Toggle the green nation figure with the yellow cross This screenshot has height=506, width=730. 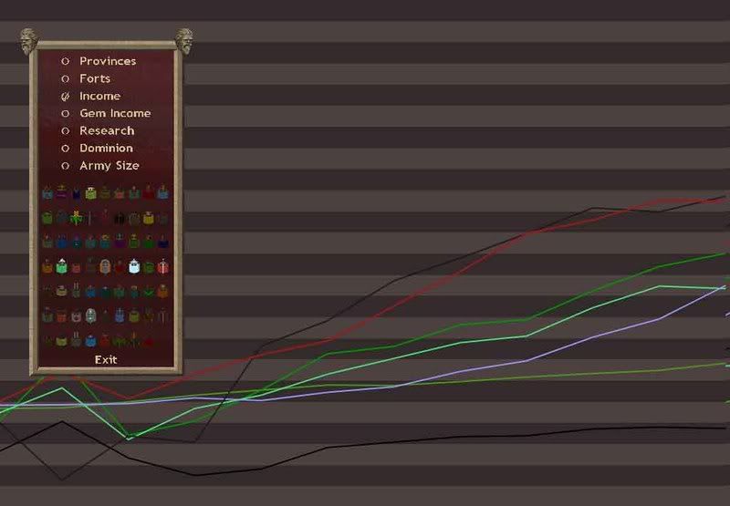coord(77,218)
